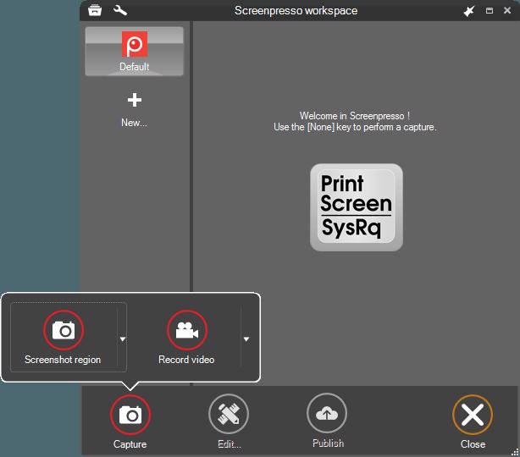Open settings via the wrench icon
Image resolution: width=520 pixels, height=457 pixels.
(120, 10)
